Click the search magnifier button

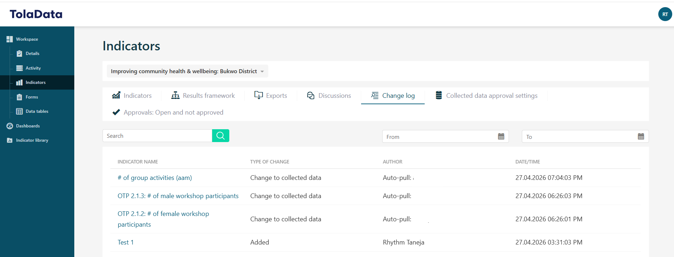click(220, 136)
